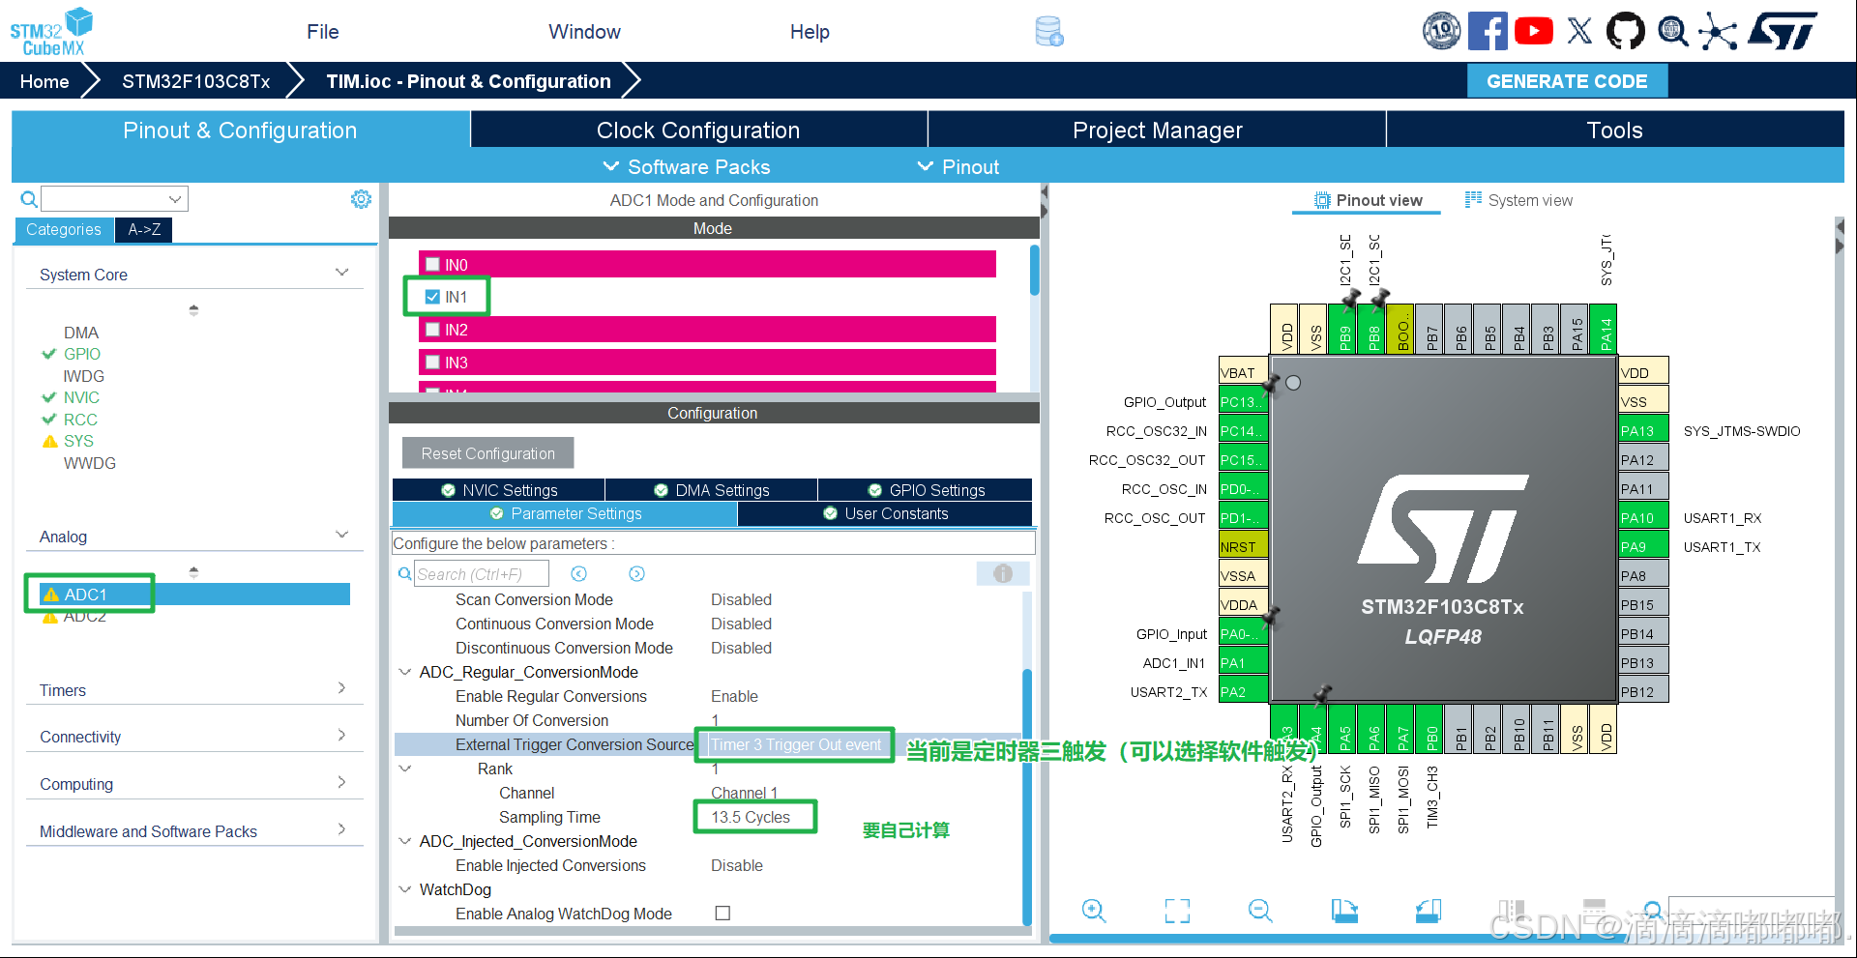Click the NRST pin on the chip
Screen dimensions: 1857x958
coord(1244,547)
